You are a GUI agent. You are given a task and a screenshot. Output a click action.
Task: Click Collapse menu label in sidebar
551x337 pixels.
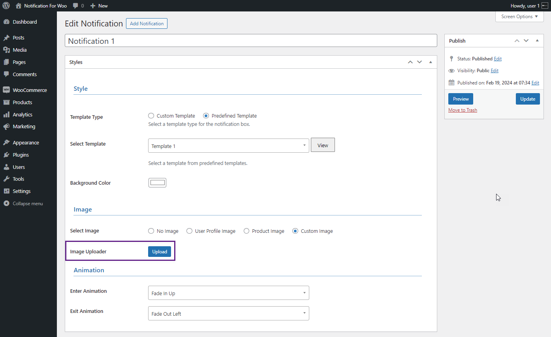click(x=28, y=204)
